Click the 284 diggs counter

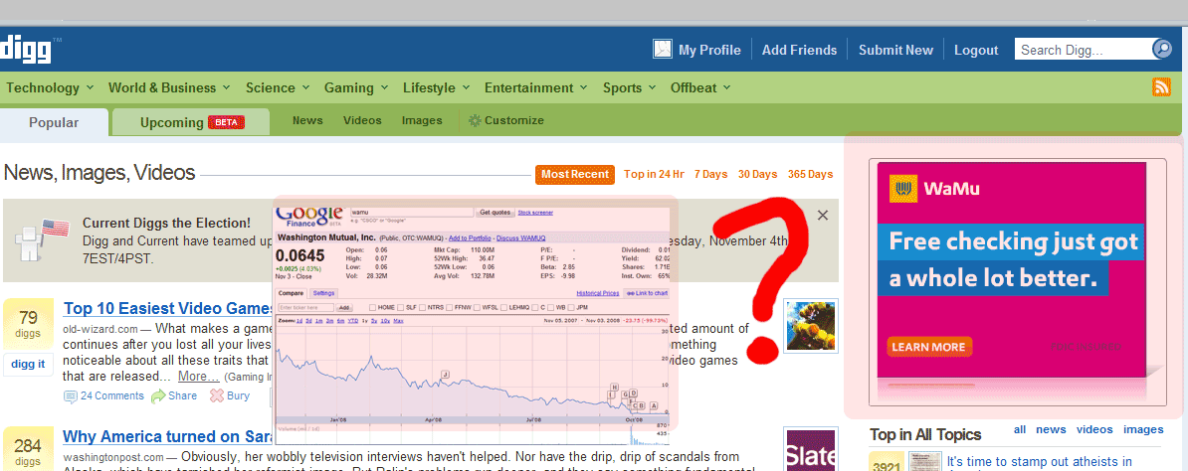pyautogui.click(x=28, y=450)
